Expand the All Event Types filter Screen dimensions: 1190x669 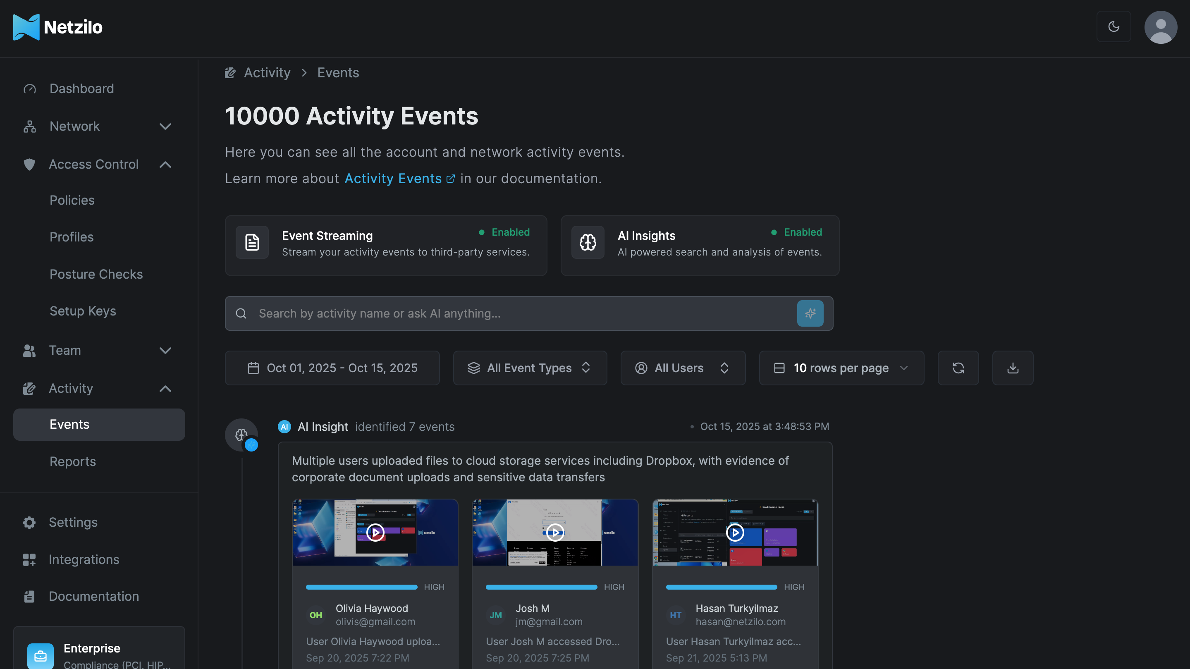click(x=529, y=368)
